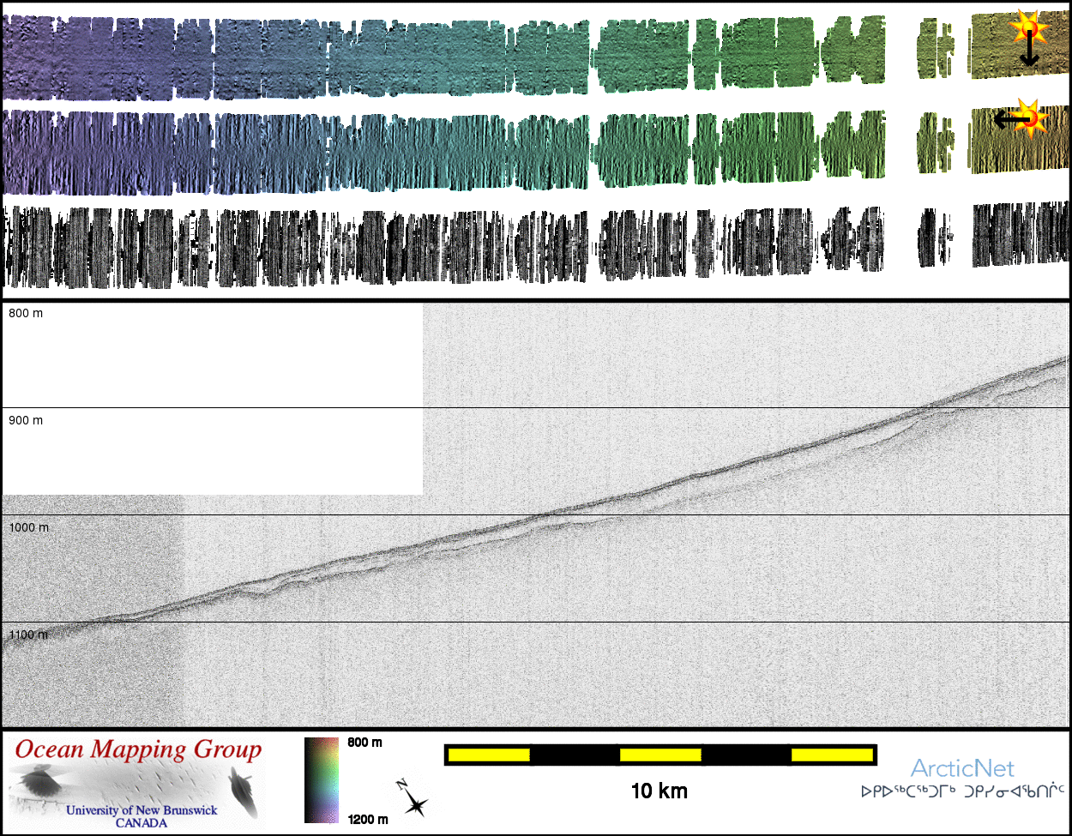Click the rightmost yellow scale bar segment

(832, 755)
